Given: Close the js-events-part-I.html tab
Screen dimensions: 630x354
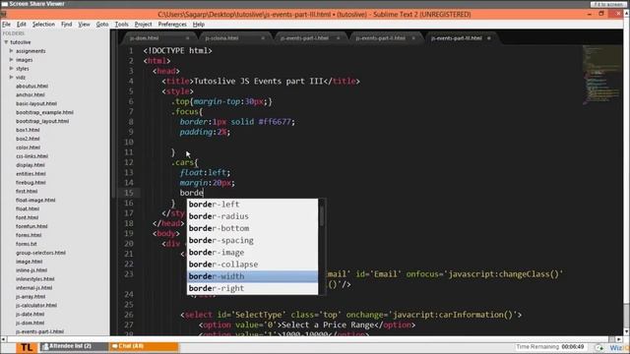Looking at the screenshot, I should [x=338, y=38].
